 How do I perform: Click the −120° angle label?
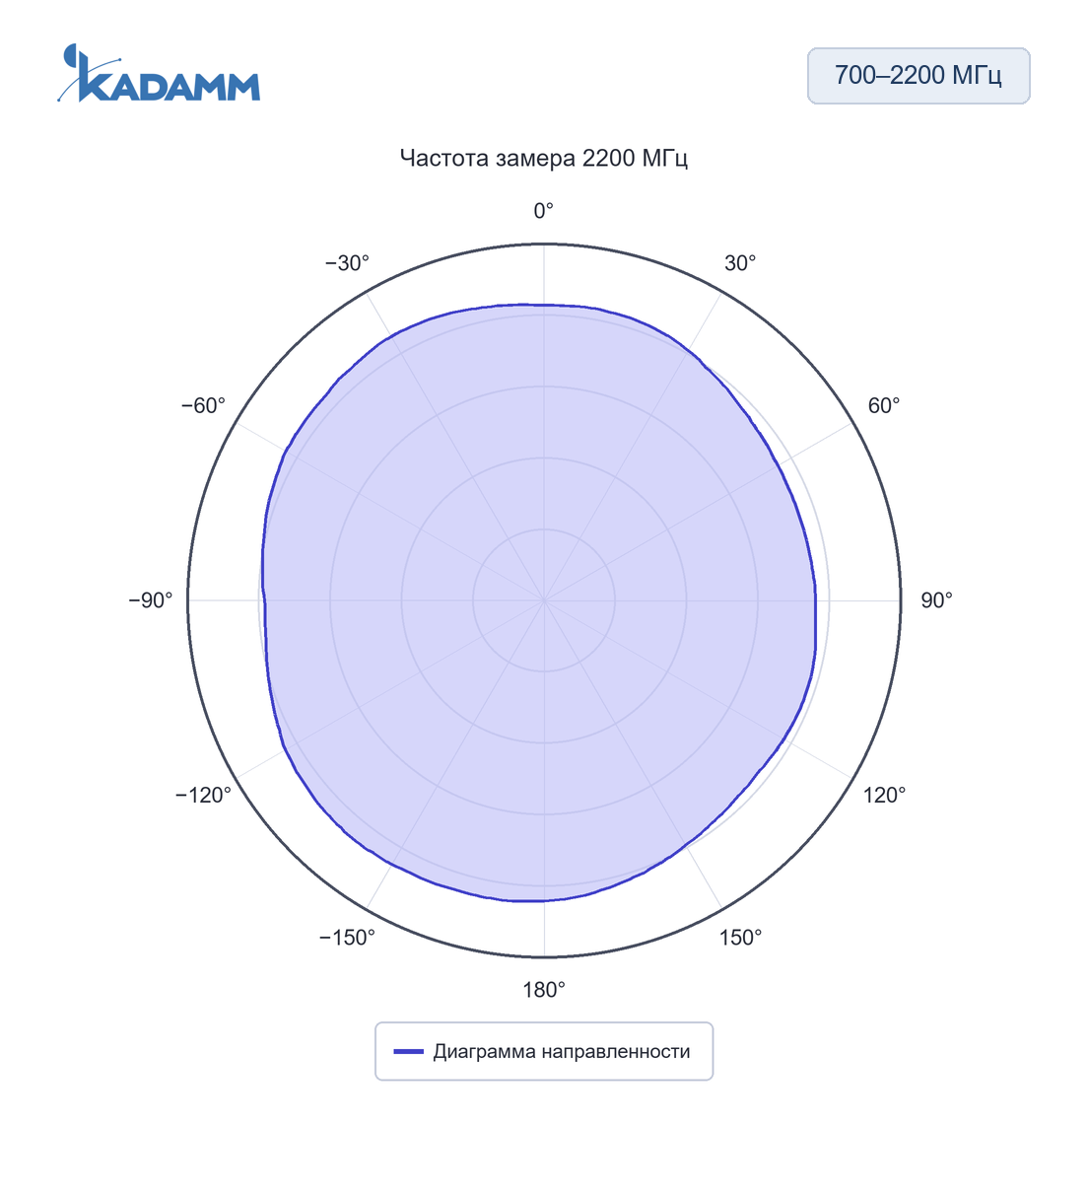click(203, 795)
